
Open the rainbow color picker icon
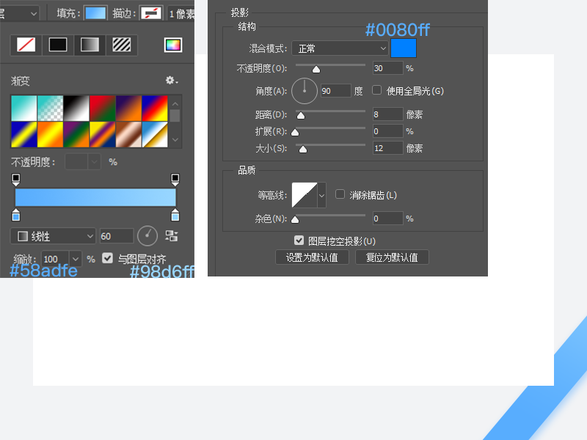tap(173, 45)
